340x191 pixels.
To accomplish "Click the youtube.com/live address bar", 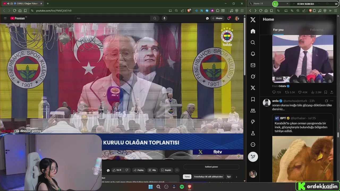I will tap(98, 11).
